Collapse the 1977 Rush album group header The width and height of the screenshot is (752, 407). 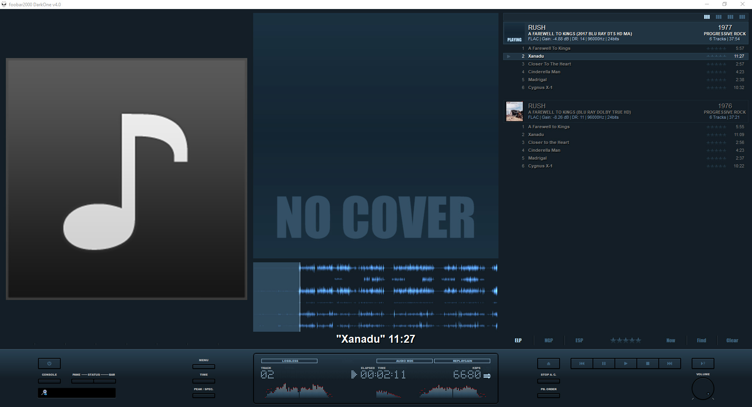[x=626, y=33]
